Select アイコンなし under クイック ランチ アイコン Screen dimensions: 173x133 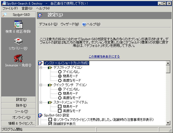click(60, 89)
